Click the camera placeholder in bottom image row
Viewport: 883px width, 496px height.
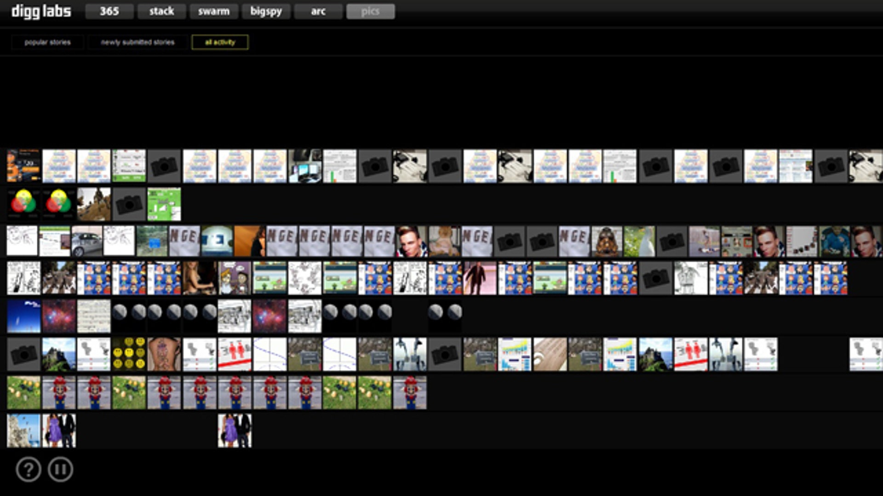coord(23,354)
